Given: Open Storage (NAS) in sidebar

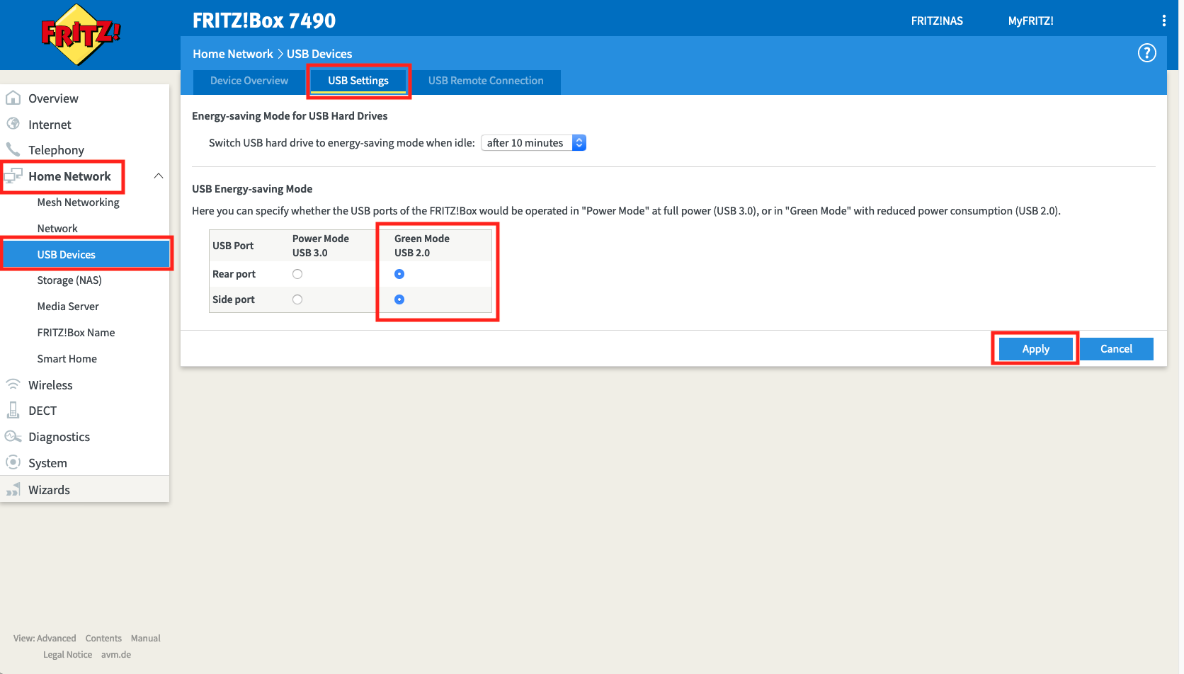Looking at the screenshot, I should (69, 280).
